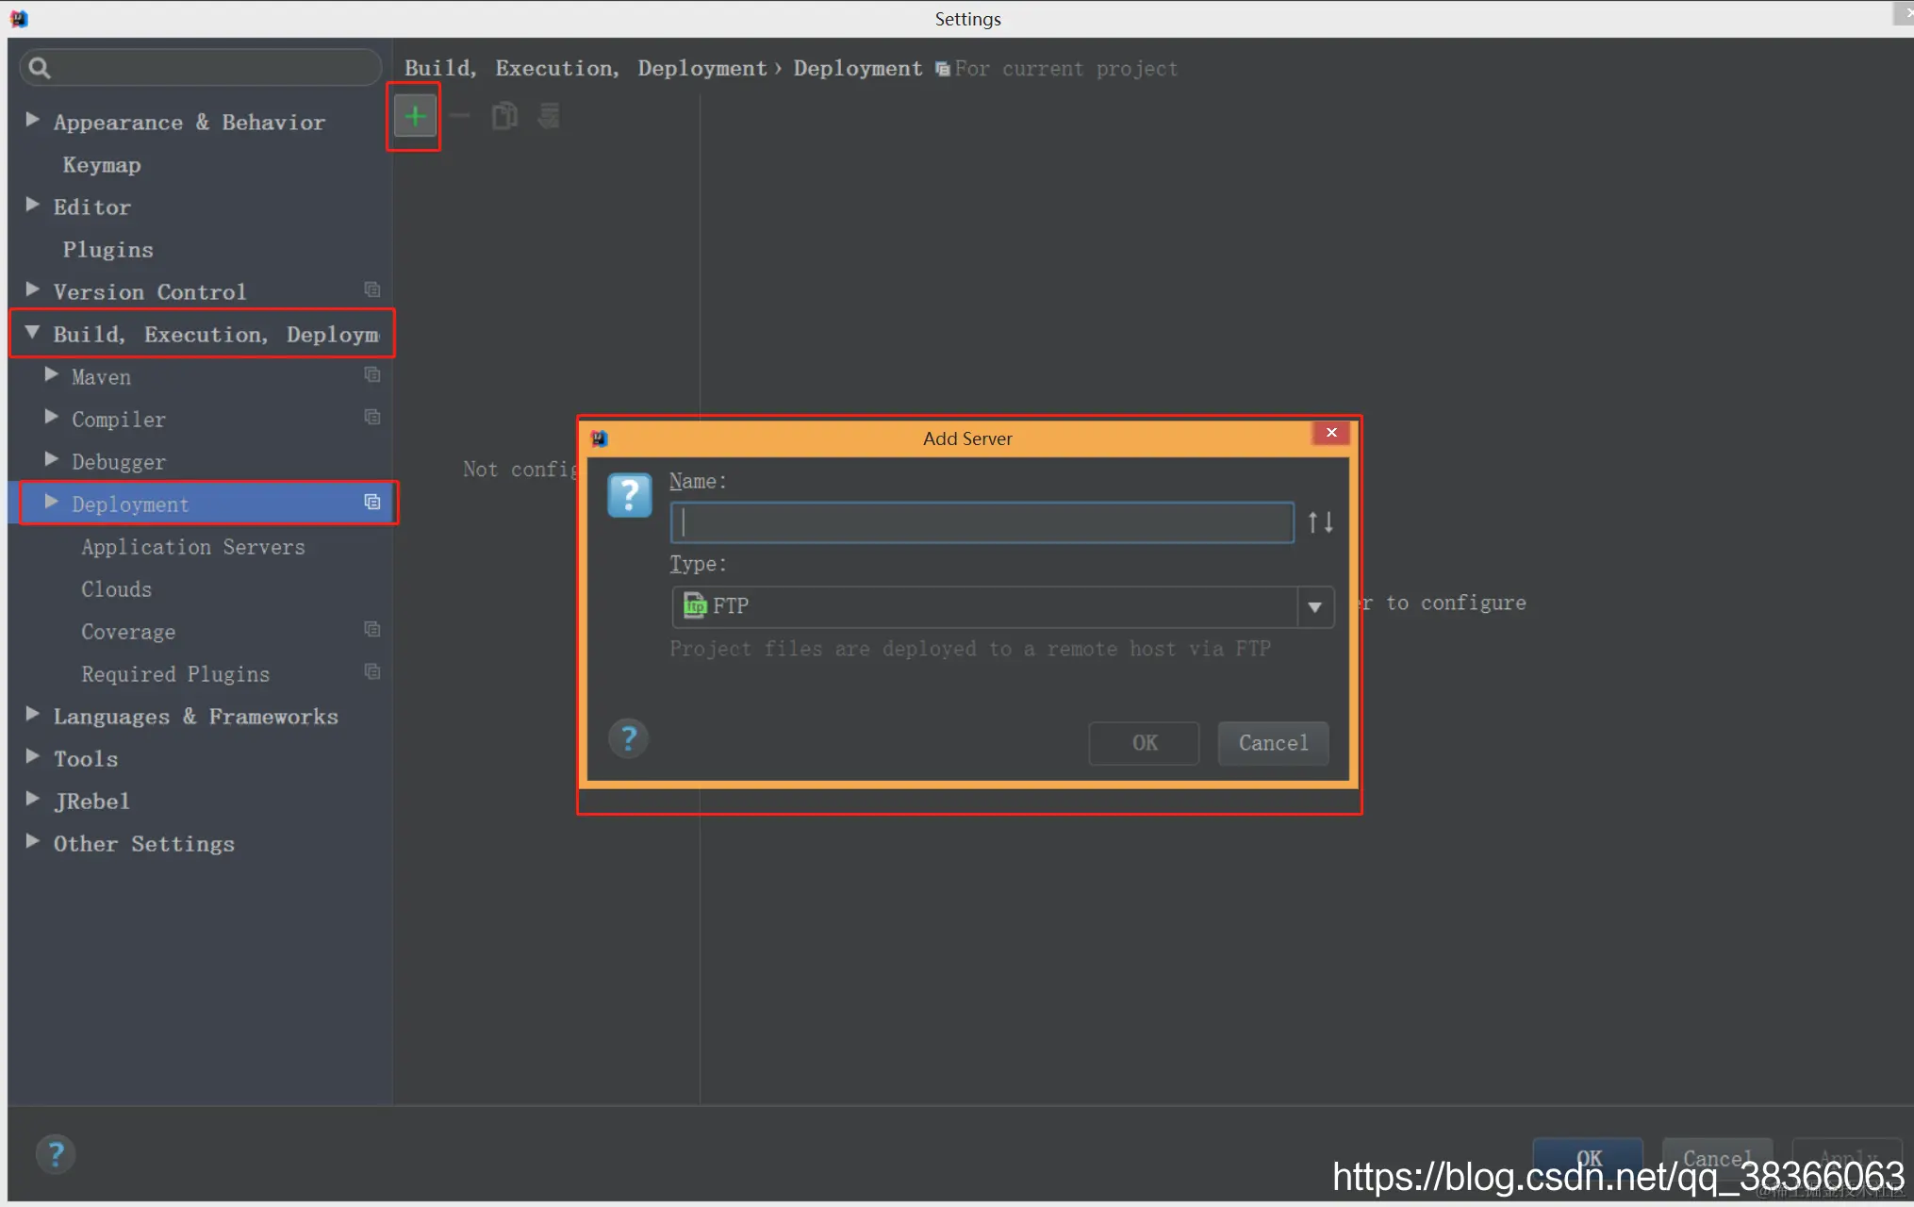Open the Plugins settings page
1914x1207 pixels.
pos(107,250)
